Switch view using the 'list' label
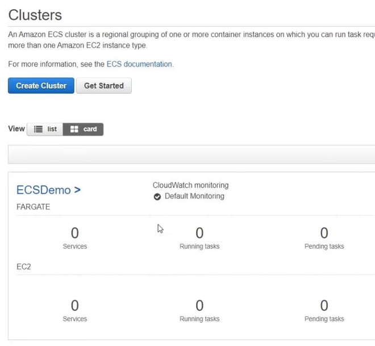375x346 pixels. (x=52, y=130)
